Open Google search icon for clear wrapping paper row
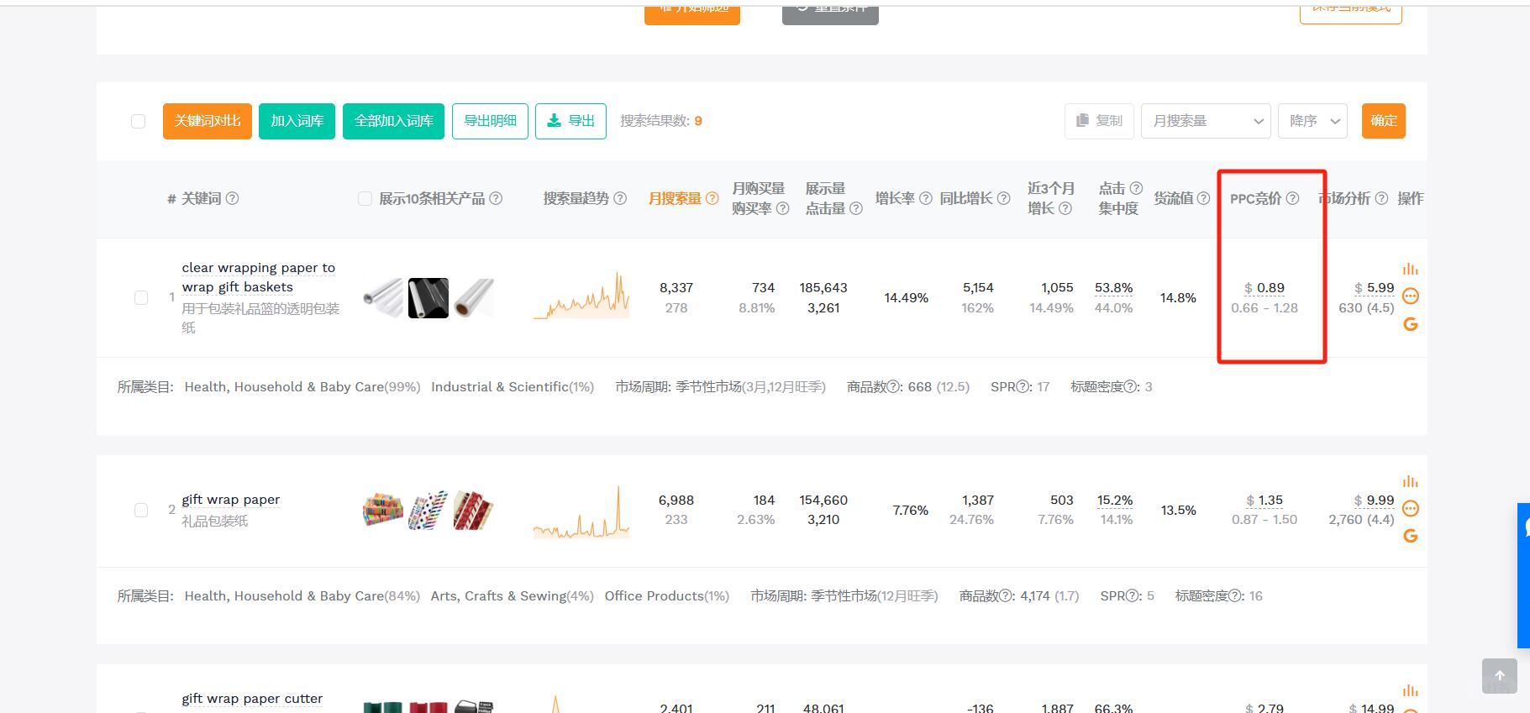The image size is (1530, 713). pyautogui.click(x=1411, y=324)
